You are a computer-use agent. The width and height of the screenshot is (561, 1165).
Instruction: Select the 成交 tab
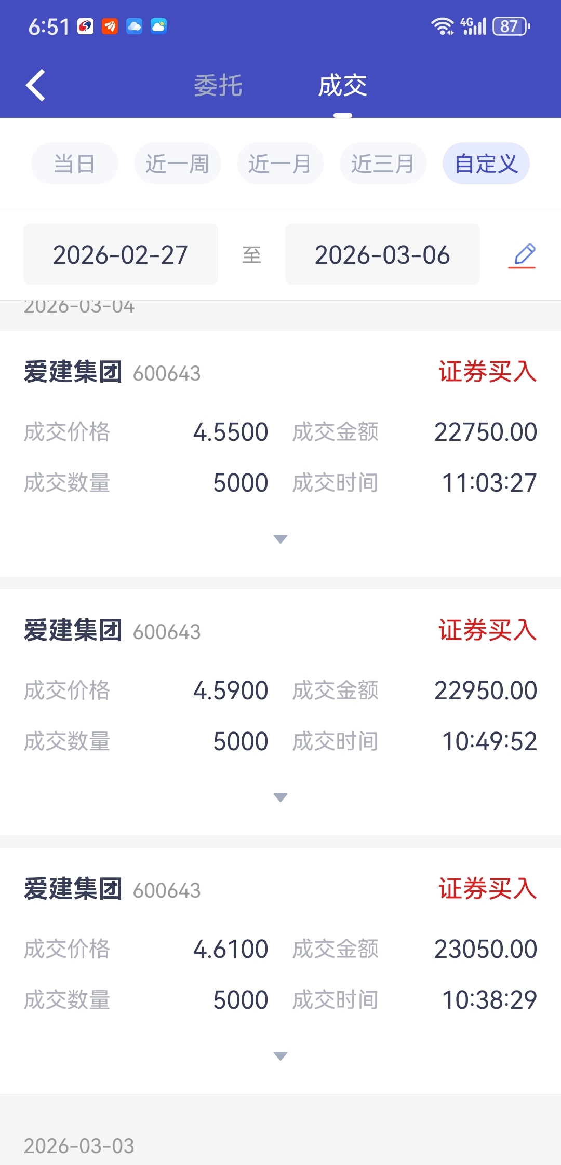pos(343,86)
